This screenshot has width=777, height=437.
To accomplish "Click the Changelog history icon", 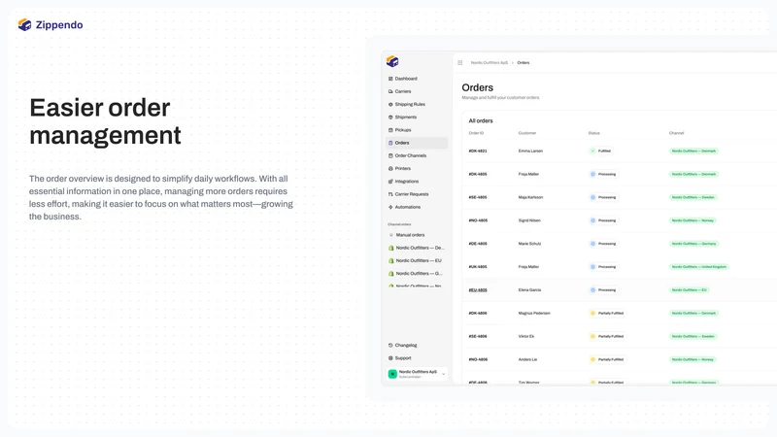I will (x=390, y=346).
